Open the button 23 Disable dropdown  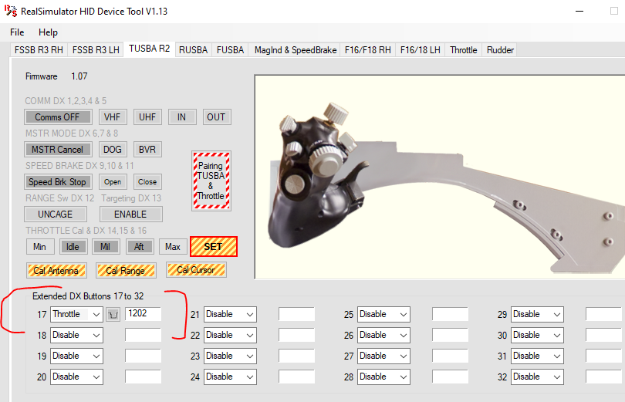click(x=230, y=356)
